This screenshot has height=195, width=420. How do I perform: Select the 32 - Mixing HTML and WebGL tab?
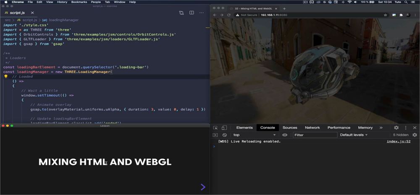pos(253,8)
